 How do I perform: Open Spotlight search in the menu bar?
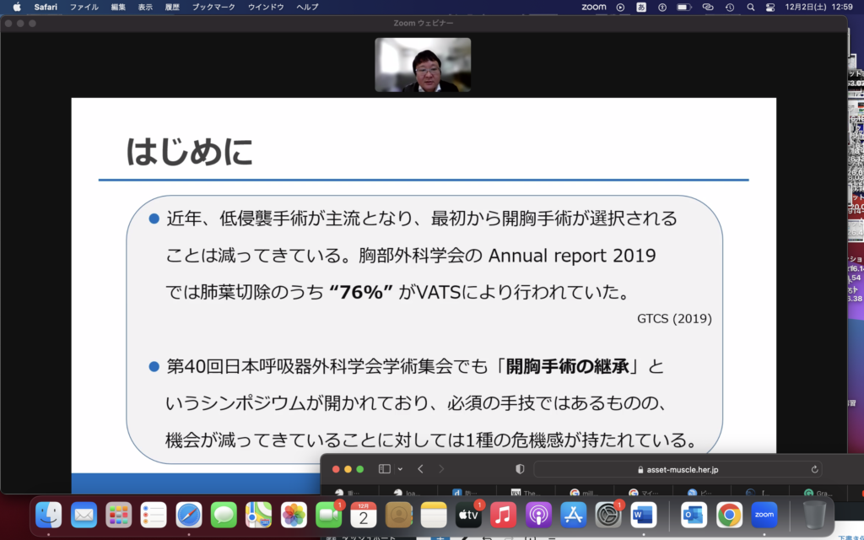pos(749,7)
